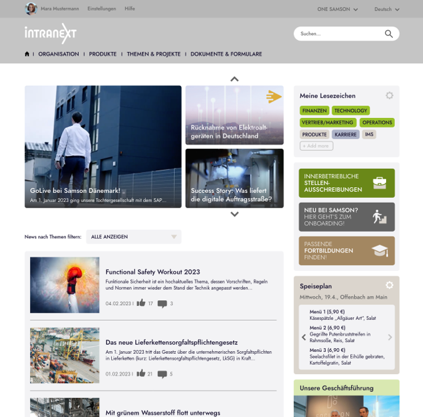Open the OPERATIONS bookmark
Viewport: 423px width, 417px height.
[x=377, y=122]
